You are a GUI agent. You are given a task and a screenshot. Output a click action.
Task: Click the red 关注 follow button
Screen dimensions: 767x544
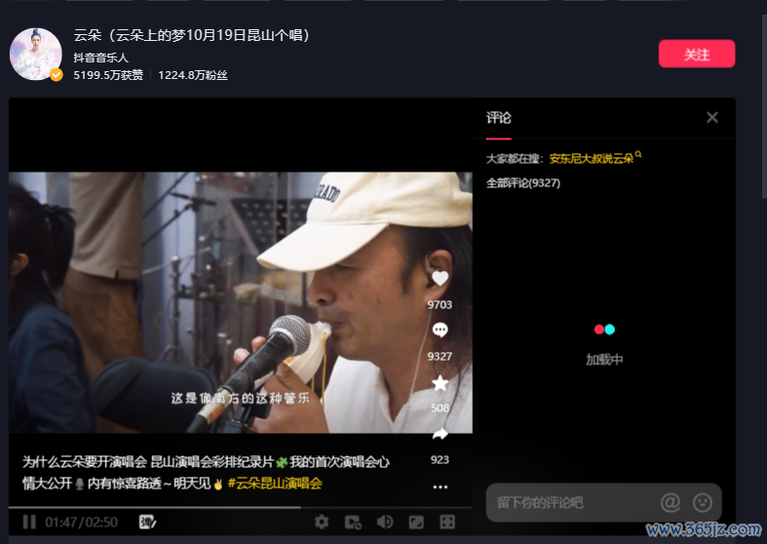(696, 55)
